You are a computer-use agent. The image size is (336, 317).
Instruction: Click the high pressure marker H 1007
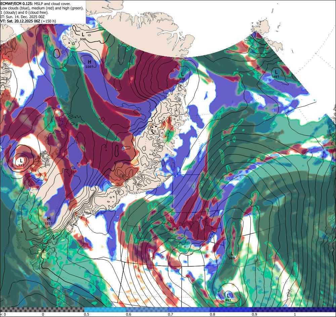(x=89, y=64)
